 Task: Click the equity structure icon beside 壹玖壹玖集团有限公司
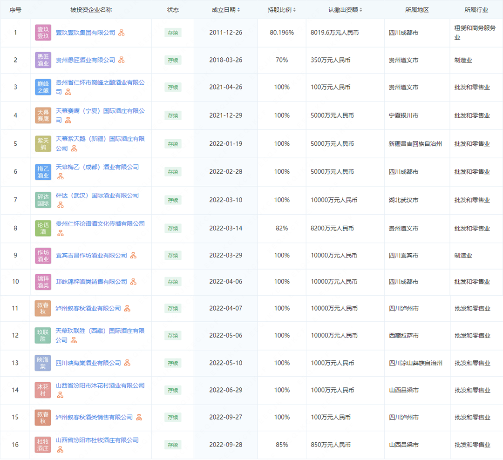pyautogui.click(x=122, y=33)
